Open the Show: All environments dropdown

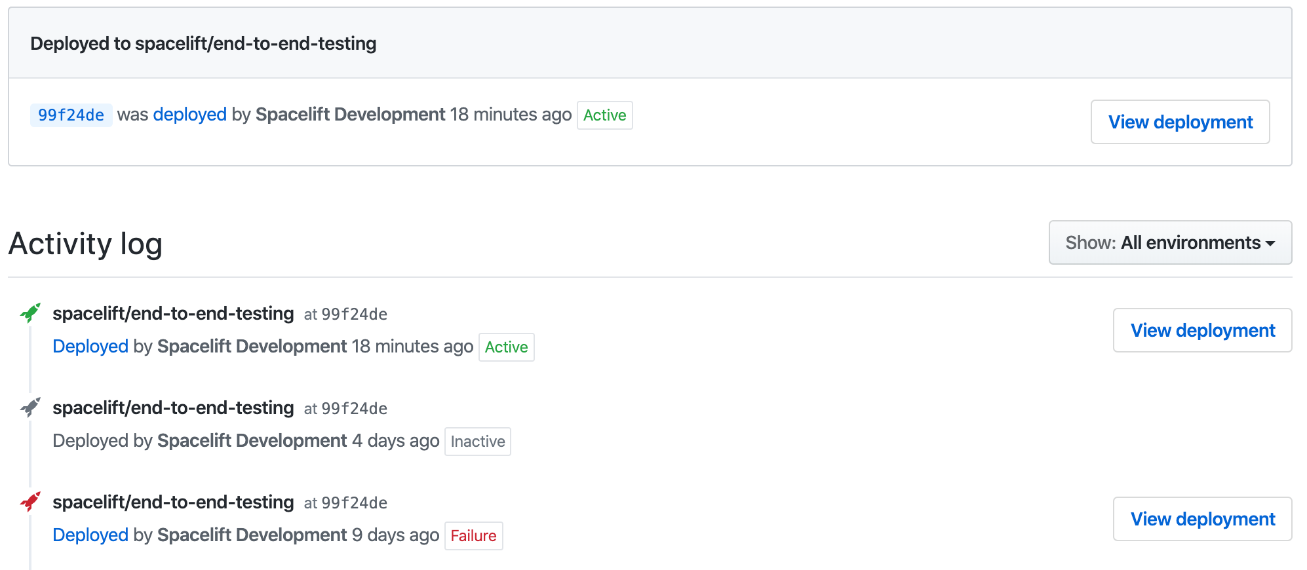(x=1170, y=242)
